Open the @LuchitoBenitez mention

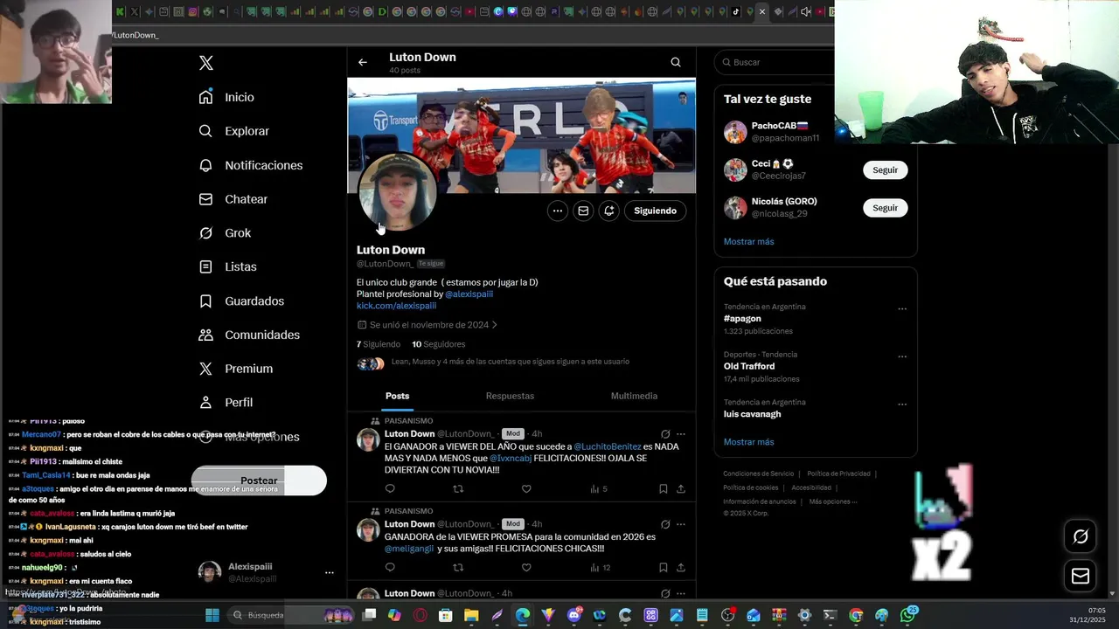coord(608,446)
